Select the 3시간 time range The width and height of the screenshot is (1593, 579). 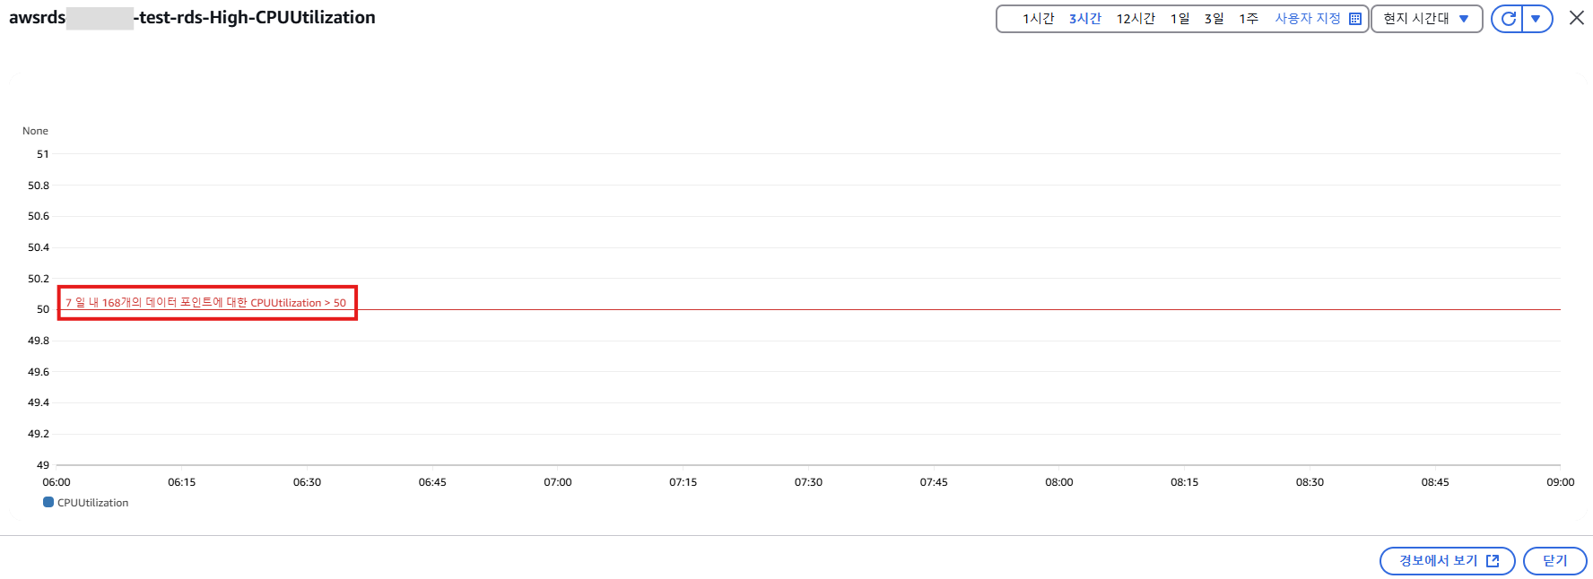click(1084, 19)
